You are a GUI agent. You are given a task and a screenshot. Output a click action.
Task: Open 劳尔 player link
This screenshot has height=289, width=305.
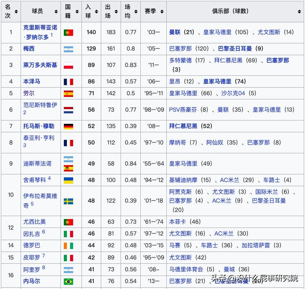pos(29,93)
